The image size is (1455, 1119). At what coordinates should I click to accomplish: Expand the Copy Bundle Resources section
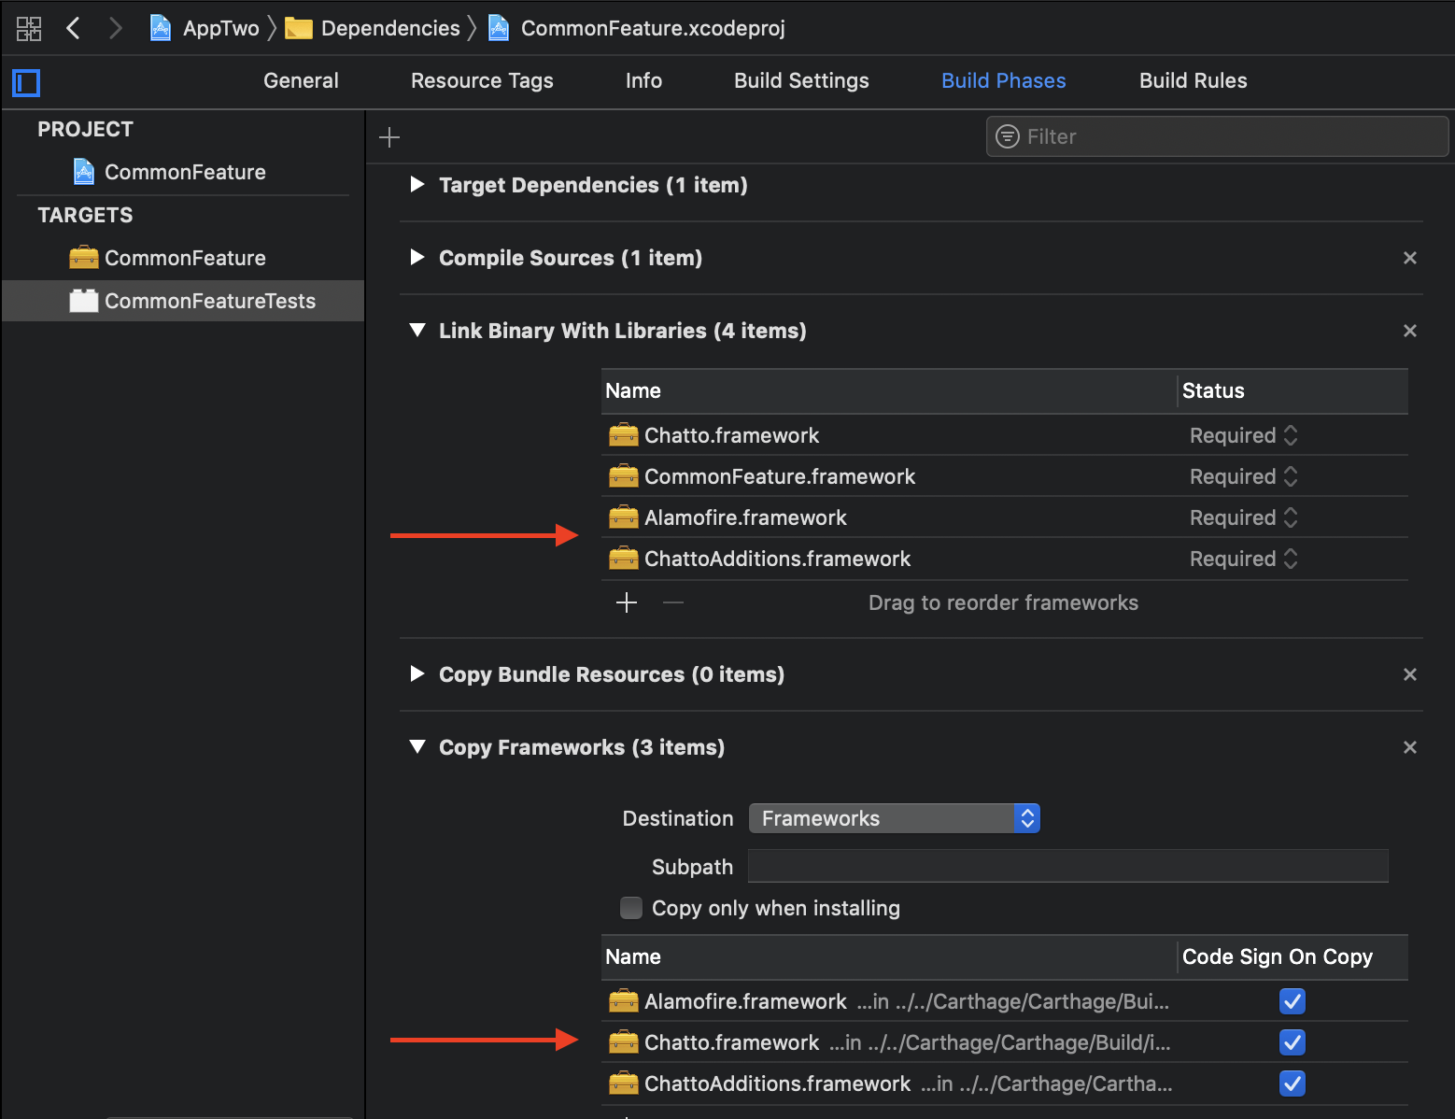(417, 674)
